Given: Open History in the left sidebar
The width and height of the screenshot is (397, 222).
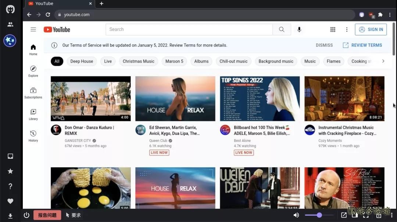Looking at the screenshot, I should click(33, 136).
